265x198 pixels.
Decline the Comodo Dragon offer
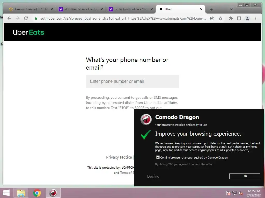tap(153, 176)
